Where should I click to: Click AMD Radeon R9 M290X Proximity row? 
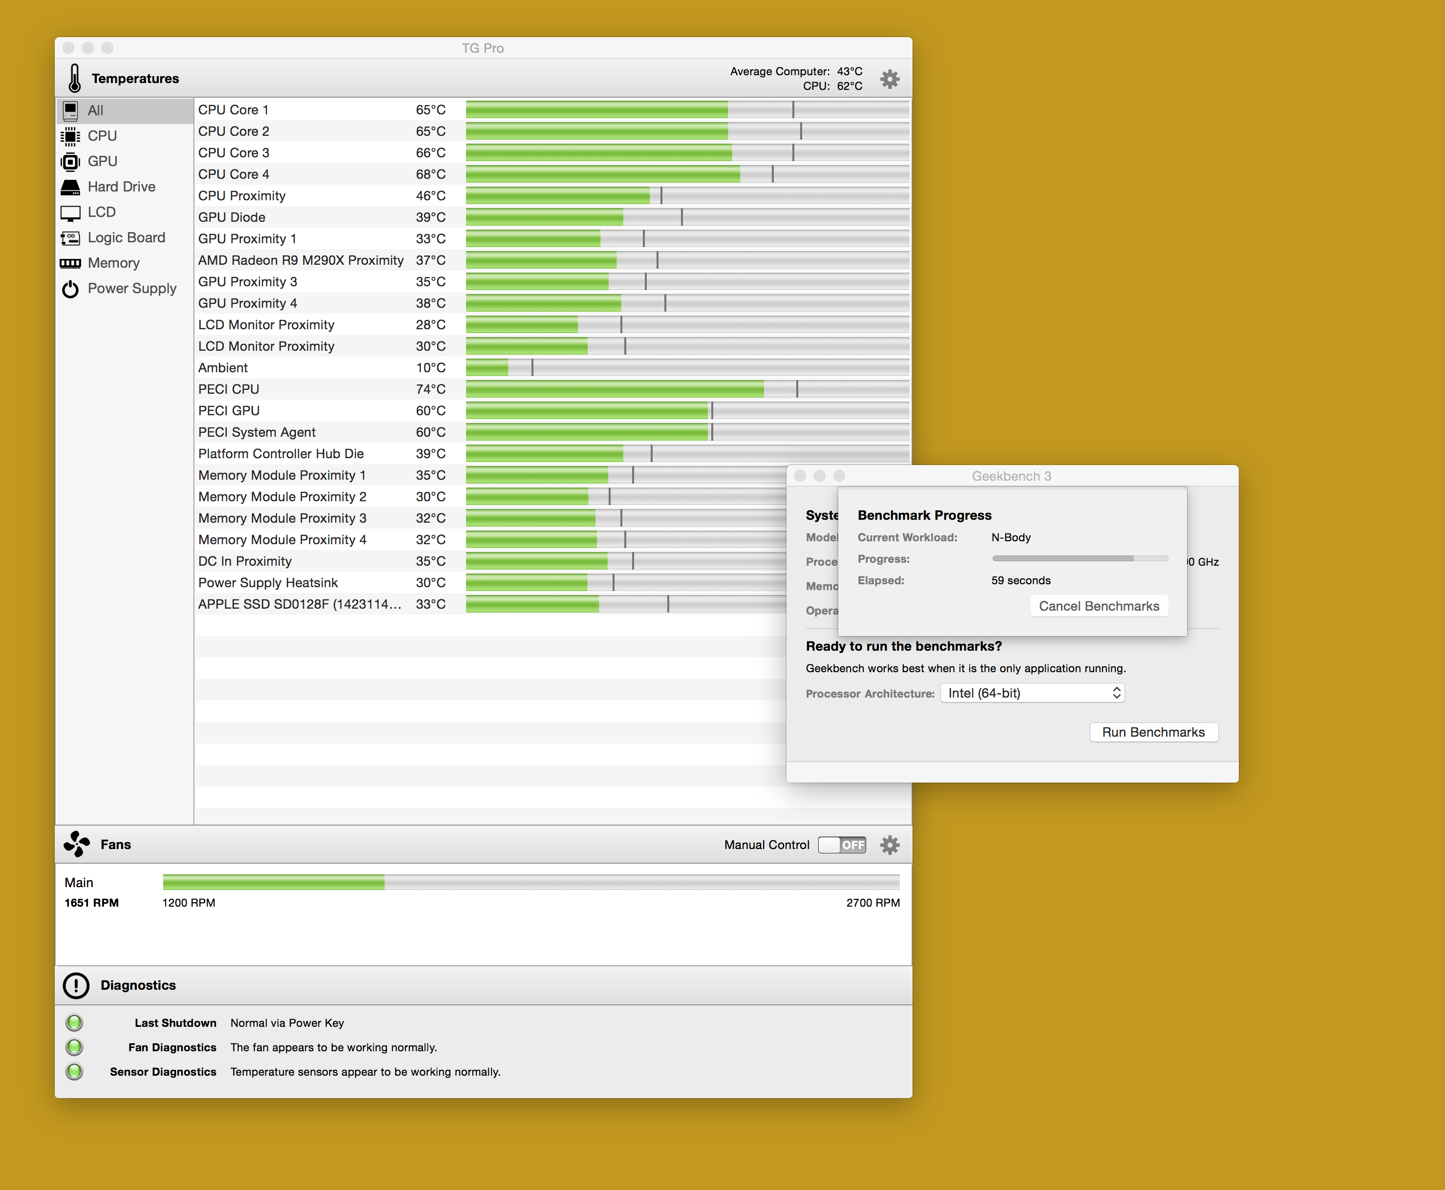(552, 260)
